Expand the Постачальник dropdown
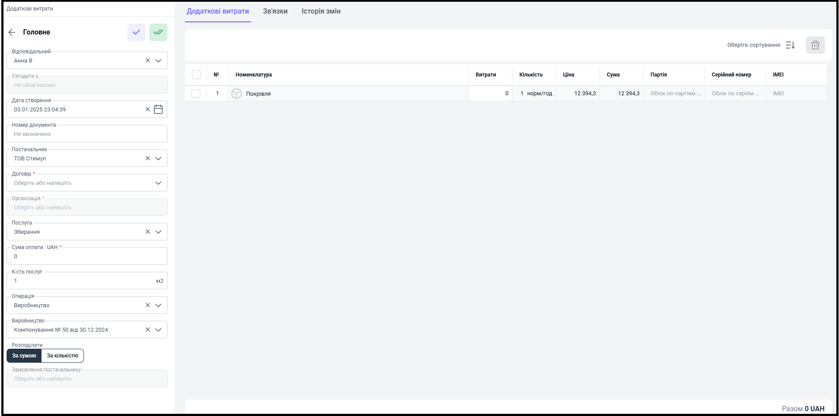The width and height of the screenshot is (839, 416). pyautogui.click(x=158, y=159)
